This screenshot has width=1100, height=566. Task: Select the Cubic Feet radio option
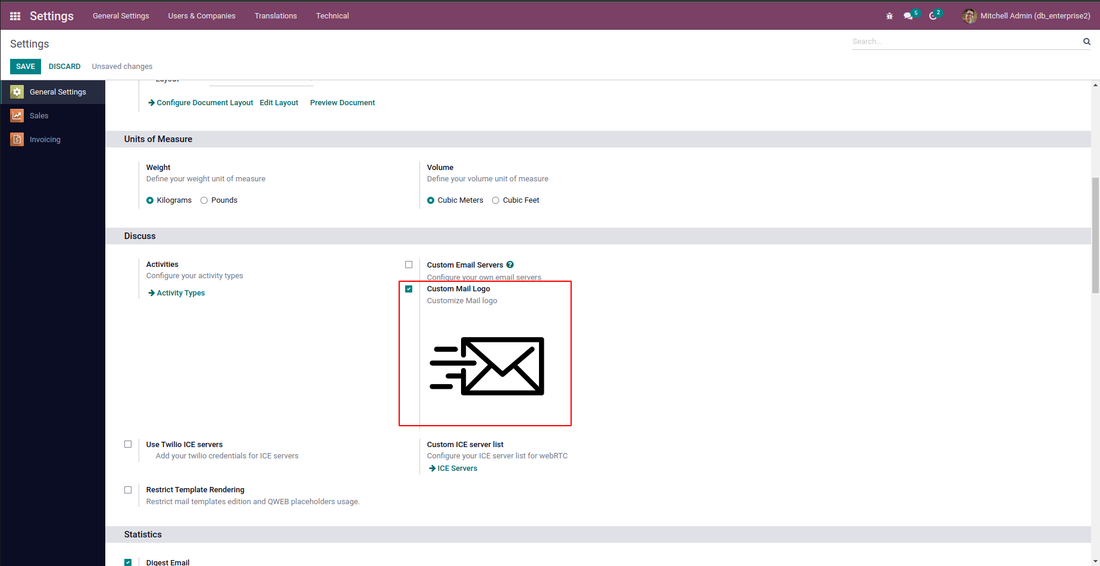click(496, 200)
